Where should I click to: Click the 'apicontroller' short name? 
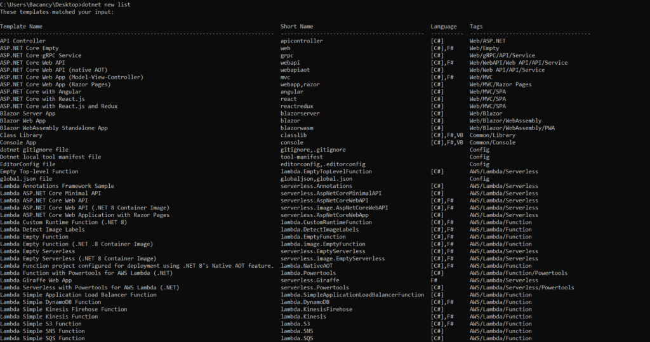pos(302,41)
